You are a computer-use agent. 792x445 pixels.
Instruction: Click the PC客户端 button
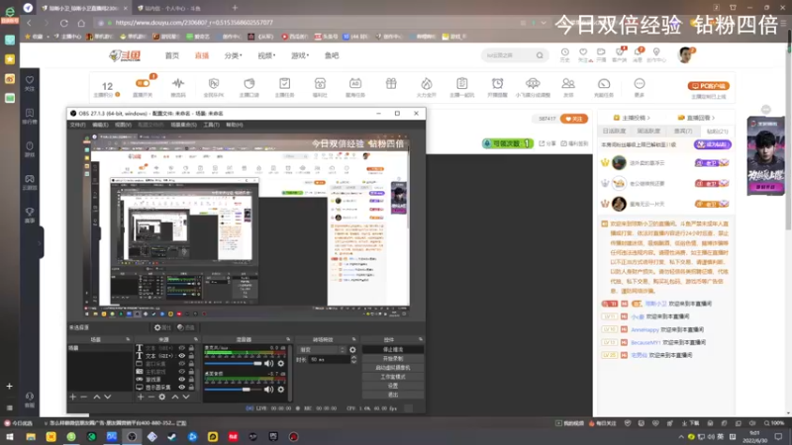[x=708, y=86]
